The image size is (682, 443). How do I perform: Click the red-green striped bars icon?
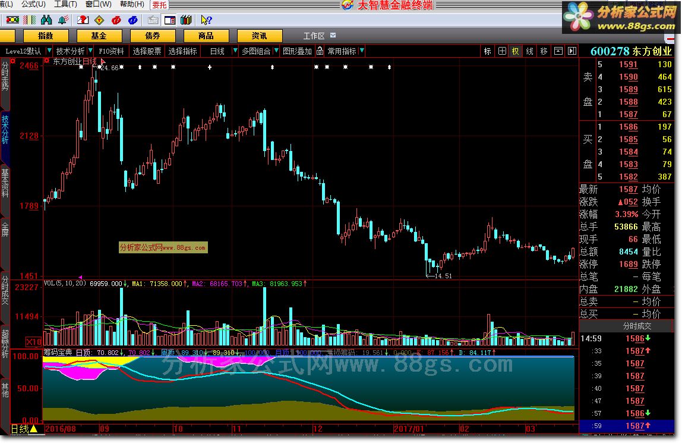30,20
